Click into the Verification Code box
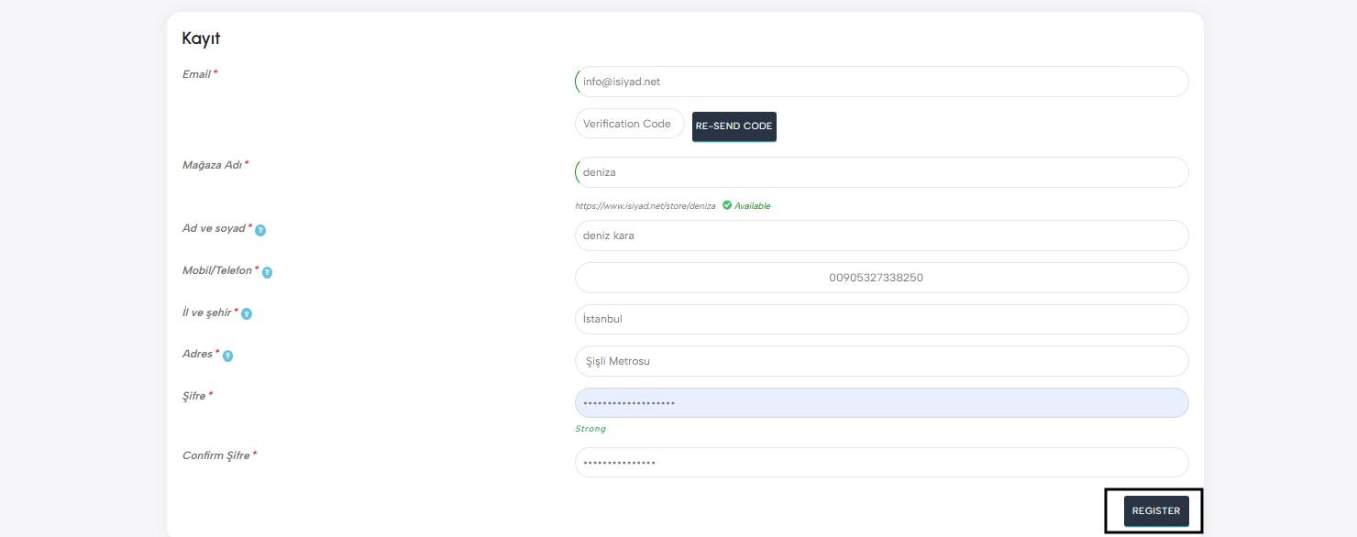 click(629, 124)
